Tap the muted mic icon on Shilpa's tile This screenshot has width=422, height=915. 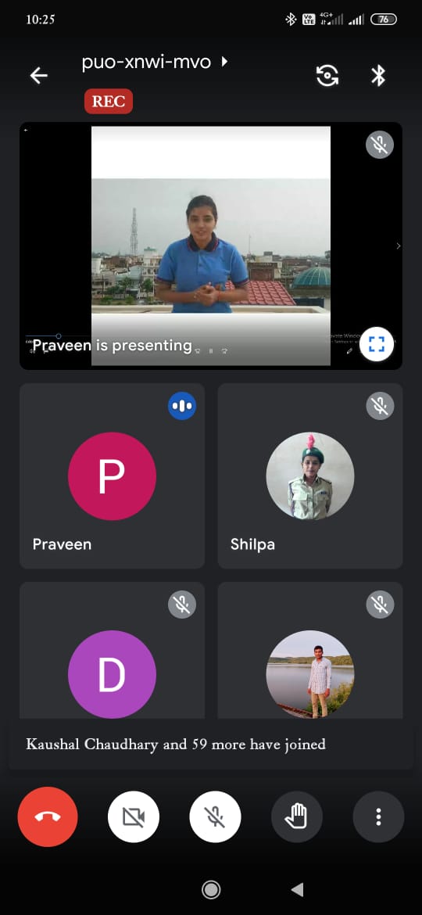click(380, 406)
